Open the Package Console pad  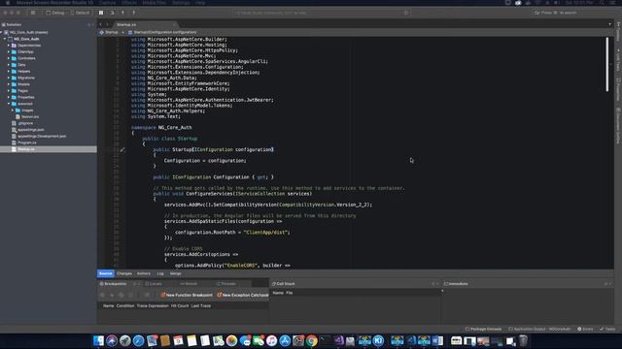click(x=483, y=330)
